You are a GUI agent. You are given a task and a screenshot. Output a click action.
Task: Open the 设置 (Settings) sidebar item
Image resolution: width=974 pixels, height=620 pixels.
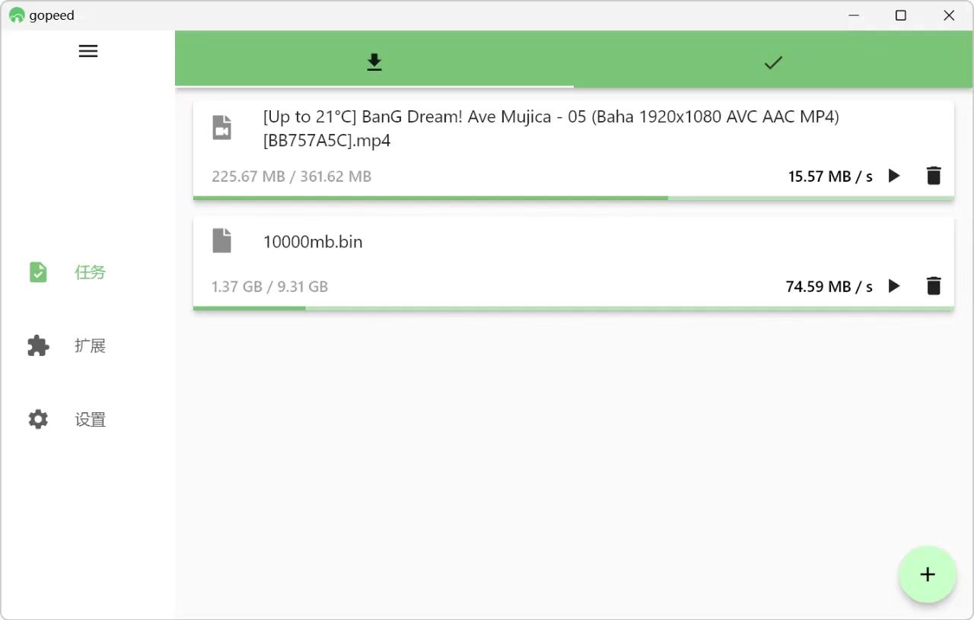pyautogui.click(x=88, y=420)
